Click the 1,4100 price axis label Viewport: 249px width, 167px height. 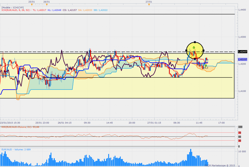(242, 91)
